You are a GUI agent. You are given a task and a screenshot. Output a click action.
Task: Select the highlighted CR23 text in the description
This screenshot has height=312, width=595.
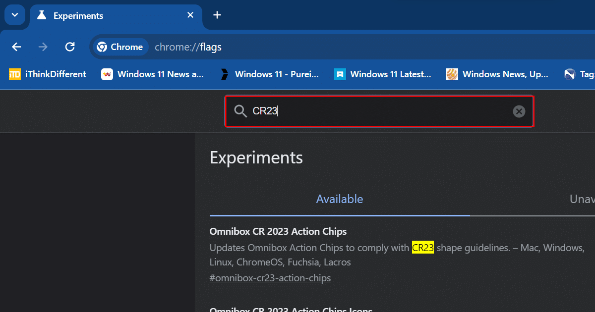click(x=422, y=247)
